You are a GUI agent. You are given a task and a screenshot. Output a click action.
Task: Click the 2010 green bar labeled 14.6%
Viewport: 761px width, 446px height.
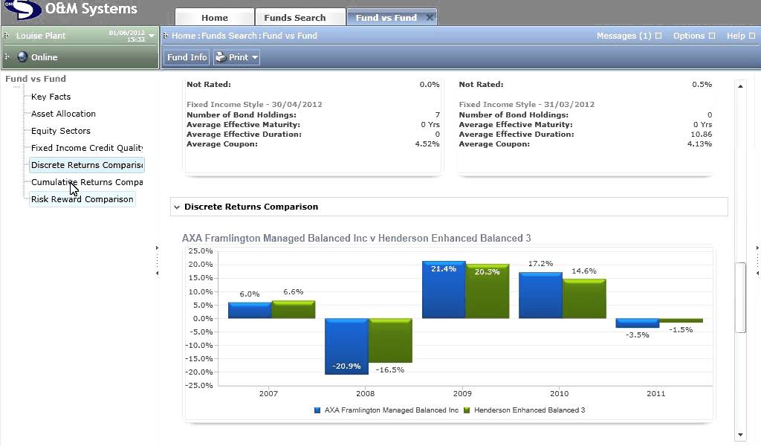click(584, 299)
